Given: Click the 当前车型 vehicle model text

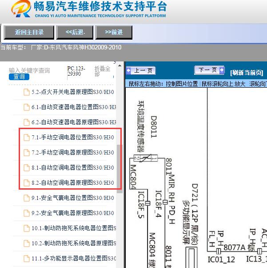Looking at the screenshot, I should [61, 47].
